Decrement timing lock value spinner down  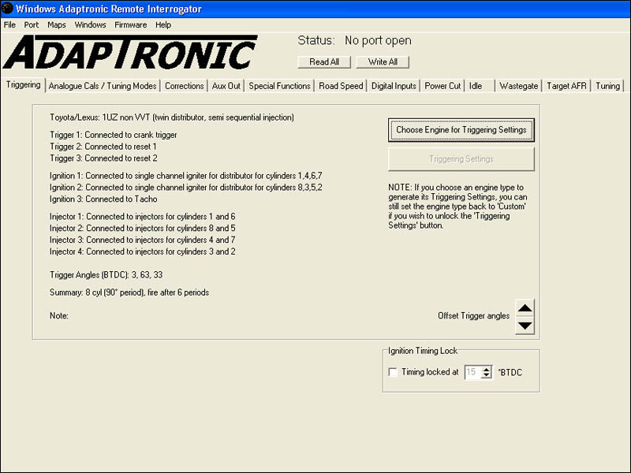click(x=487, y=375)
